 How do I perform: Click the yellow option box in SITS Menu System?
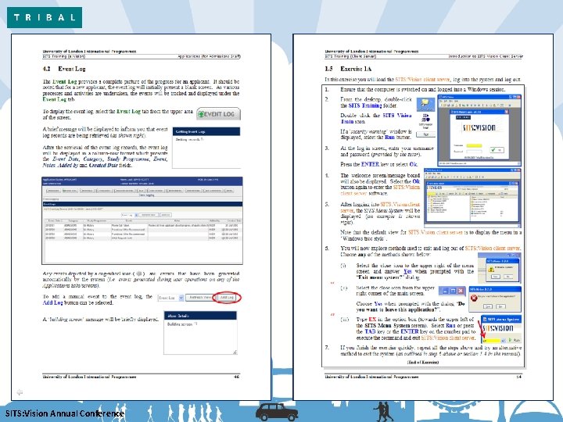(x=492, y=340)
